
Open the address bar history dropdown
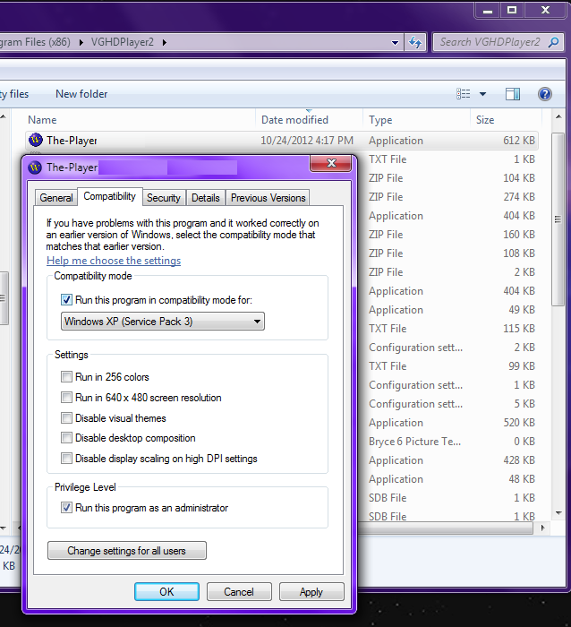[396, 42]
